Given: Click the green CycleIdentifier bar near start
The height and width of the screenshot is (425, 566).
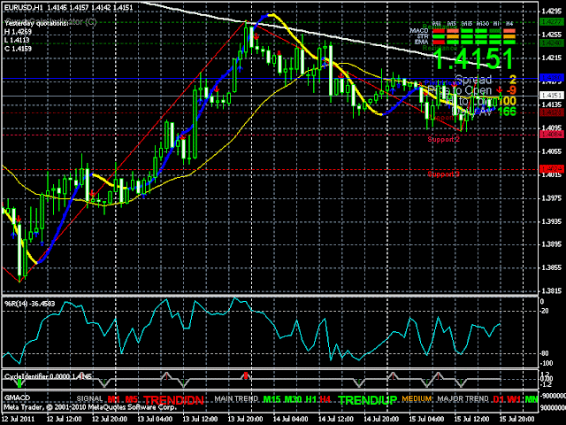Looking at the screenshot, I should (19, 383).
